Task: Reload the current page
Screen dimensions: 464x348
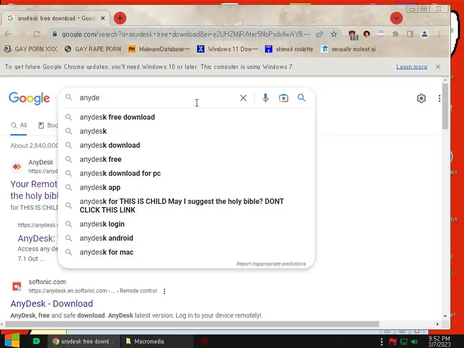Action: [x=37, y=34]
